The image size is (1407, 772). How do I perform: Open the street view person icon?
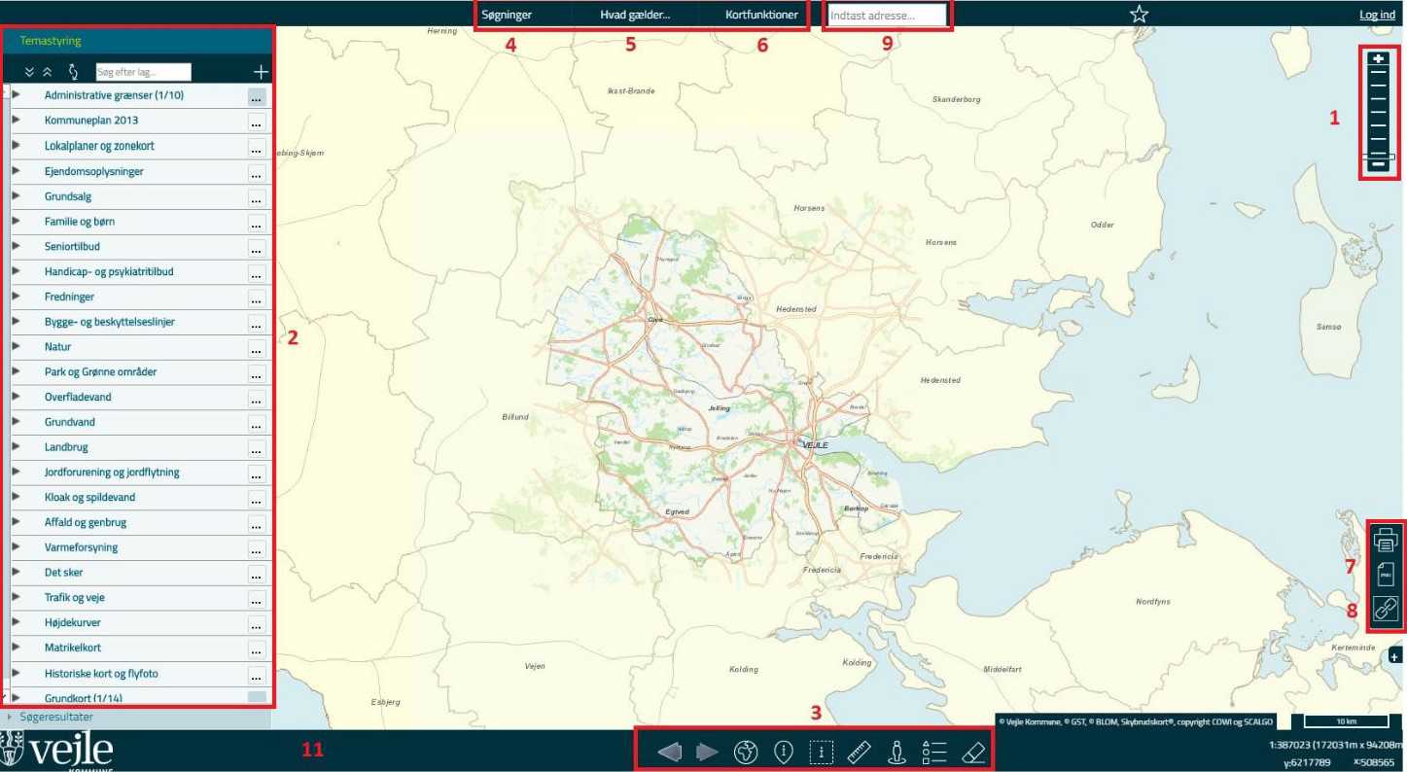[897, 753]
